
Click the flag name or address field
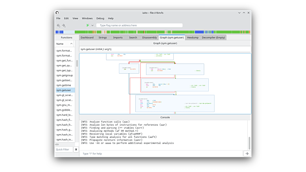click(x=139, y=25)
